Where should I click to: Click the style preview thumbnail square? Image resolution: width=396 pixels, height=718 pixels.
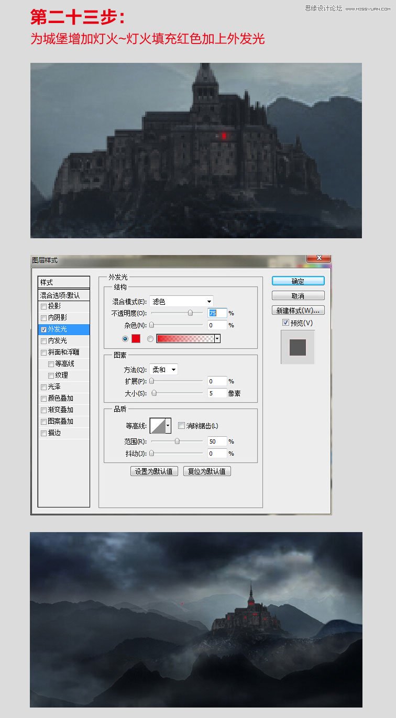[298, 347]
